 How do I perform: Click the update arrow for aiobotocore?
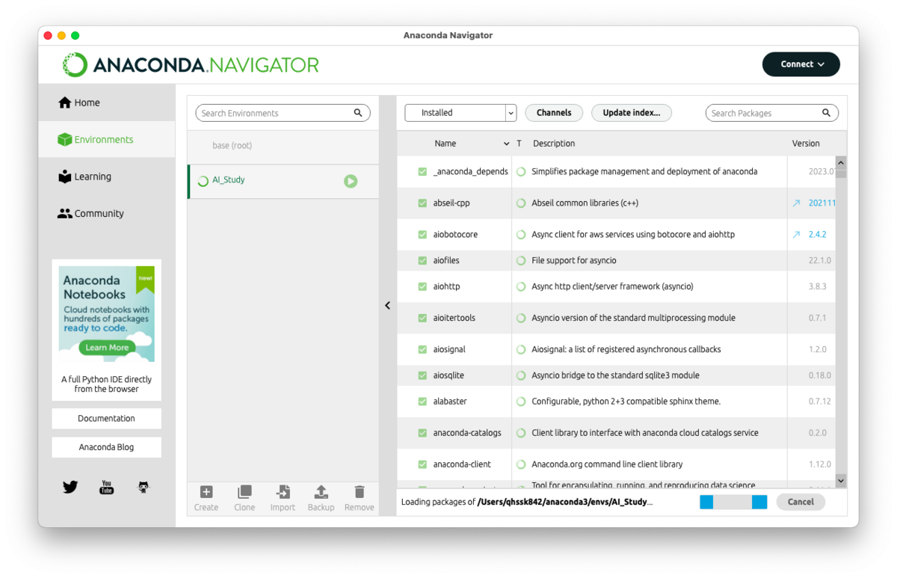[x=796, y=235]
